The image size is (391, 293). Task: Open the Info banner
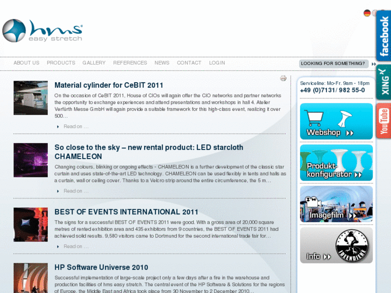(x=336, y=245)
